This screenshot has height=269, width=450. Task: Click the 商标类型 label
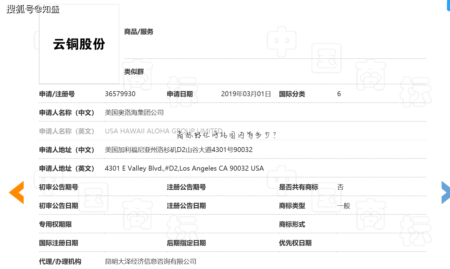(x=292, y=206)
